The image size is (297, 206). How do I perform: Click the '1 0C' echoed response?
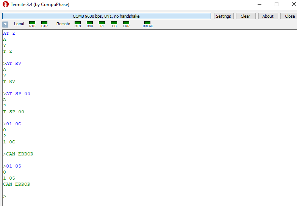coord(9,142)
